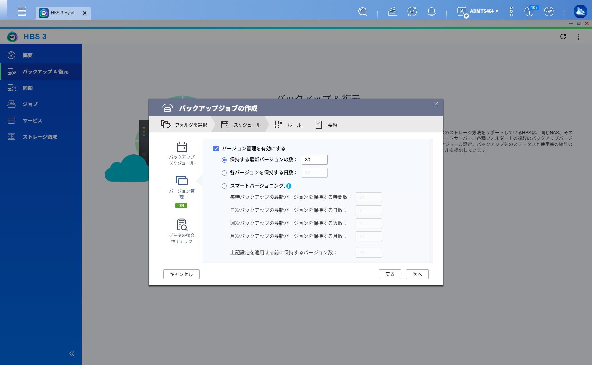Uncheck バージョン管理を有効にする checkbox
Image resolution: width=592 pixels, height=365 pixels.
click(216, 149)
